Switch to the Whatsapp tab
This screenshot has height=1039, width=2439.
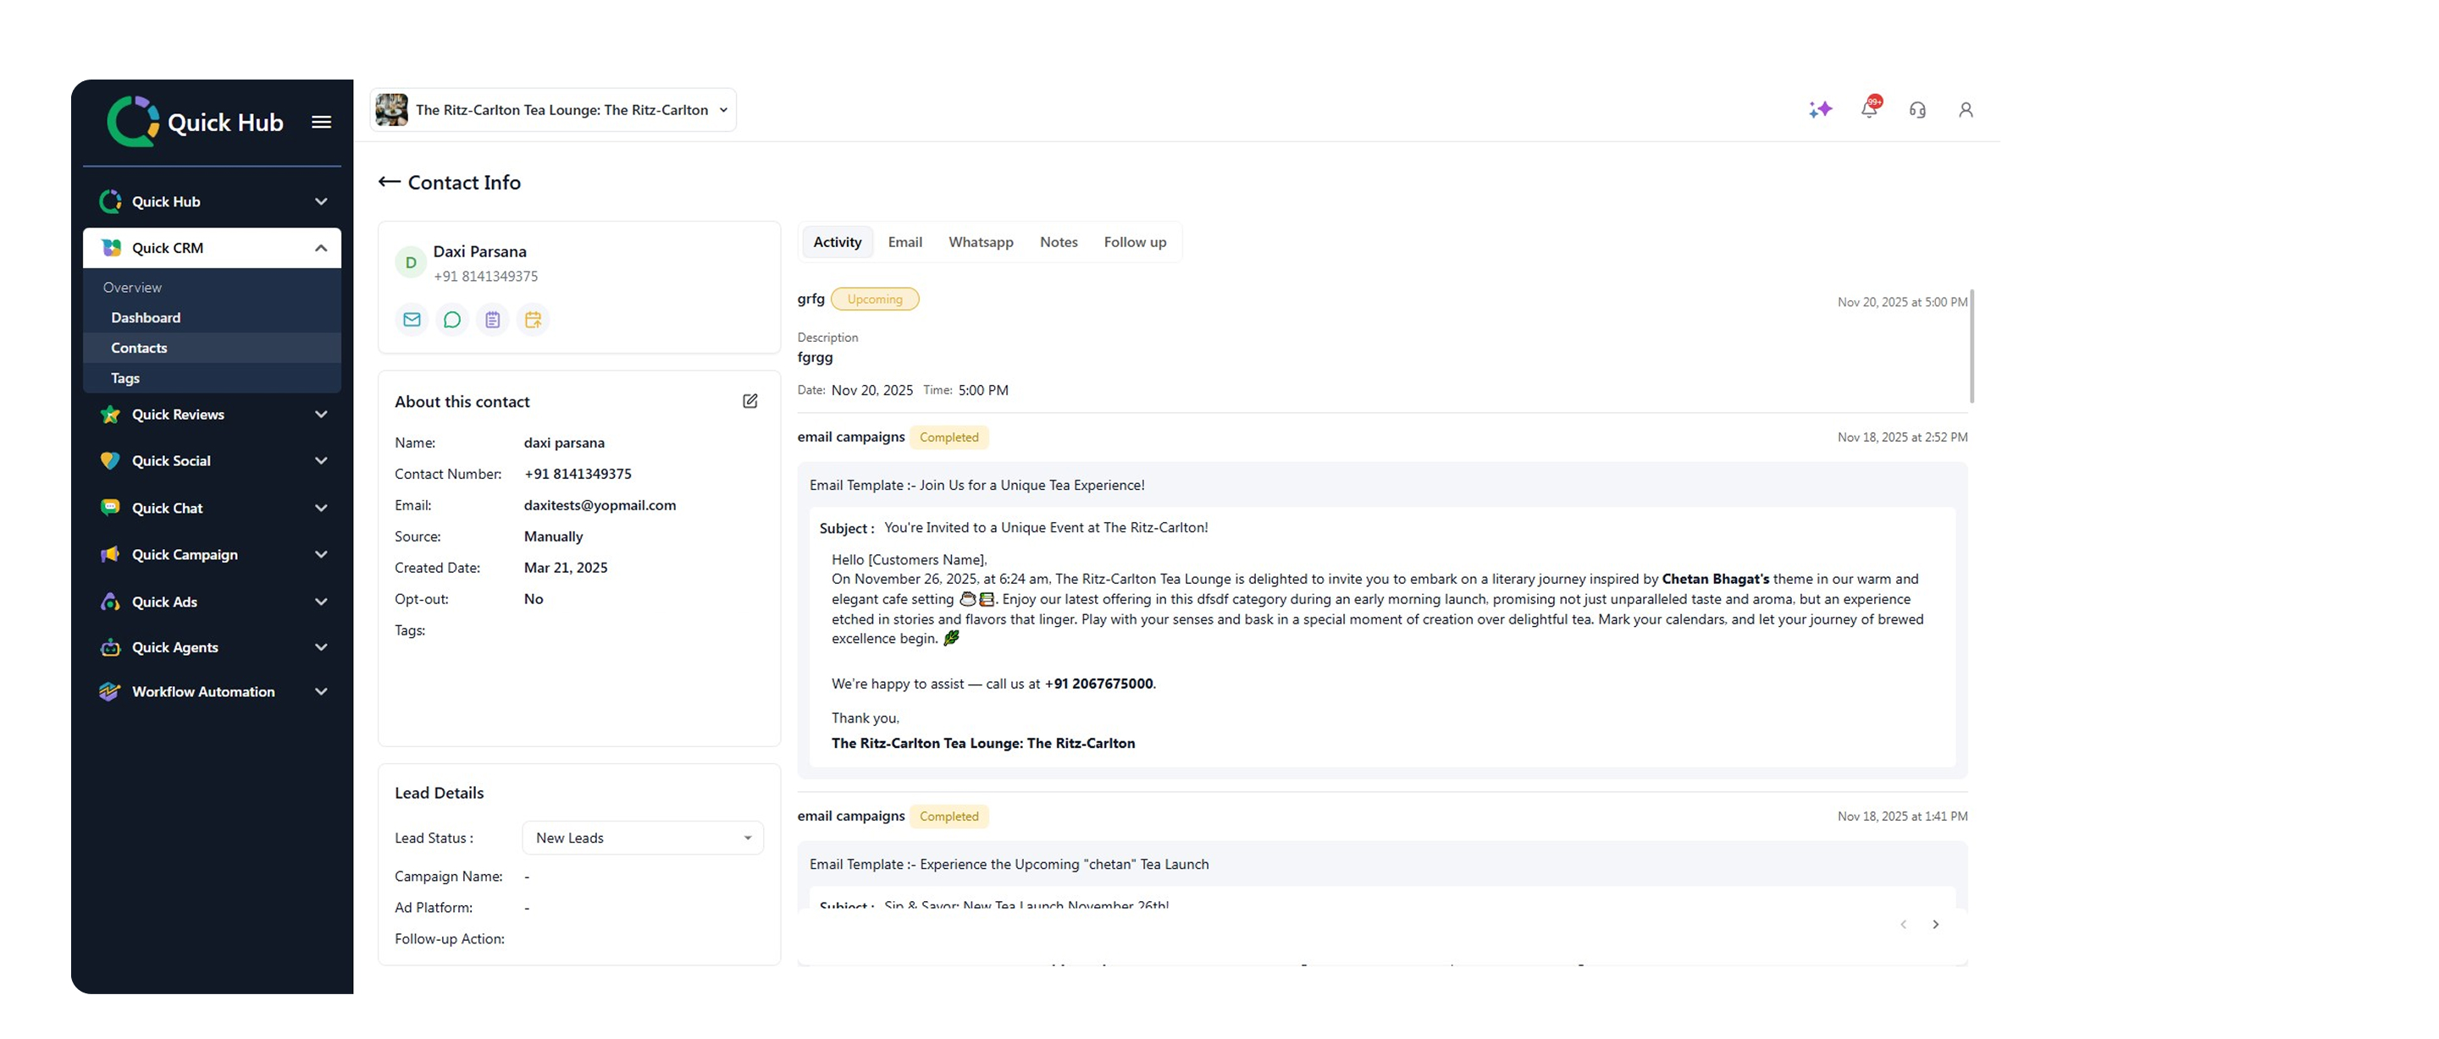coord(981,242)
